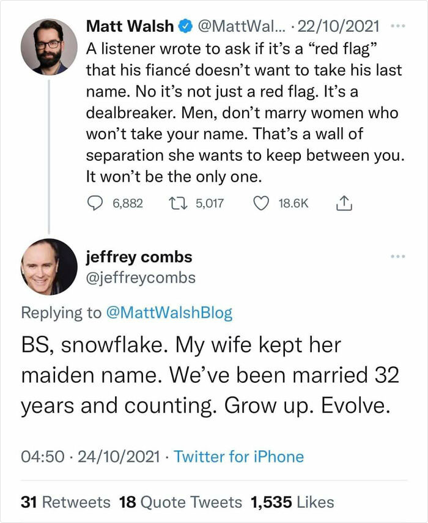The image size is (428, 523).
Task: Click the reply icon on Matt Walsh's tweet
Action: coord(95,202)
